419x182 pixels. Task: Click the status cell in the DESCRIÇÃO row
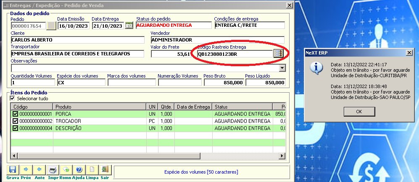coord(242,128)
